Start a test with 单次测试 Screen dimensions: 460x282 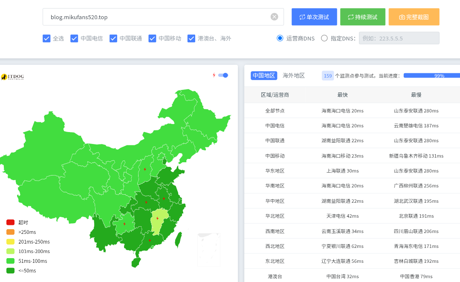coord(314,17)
